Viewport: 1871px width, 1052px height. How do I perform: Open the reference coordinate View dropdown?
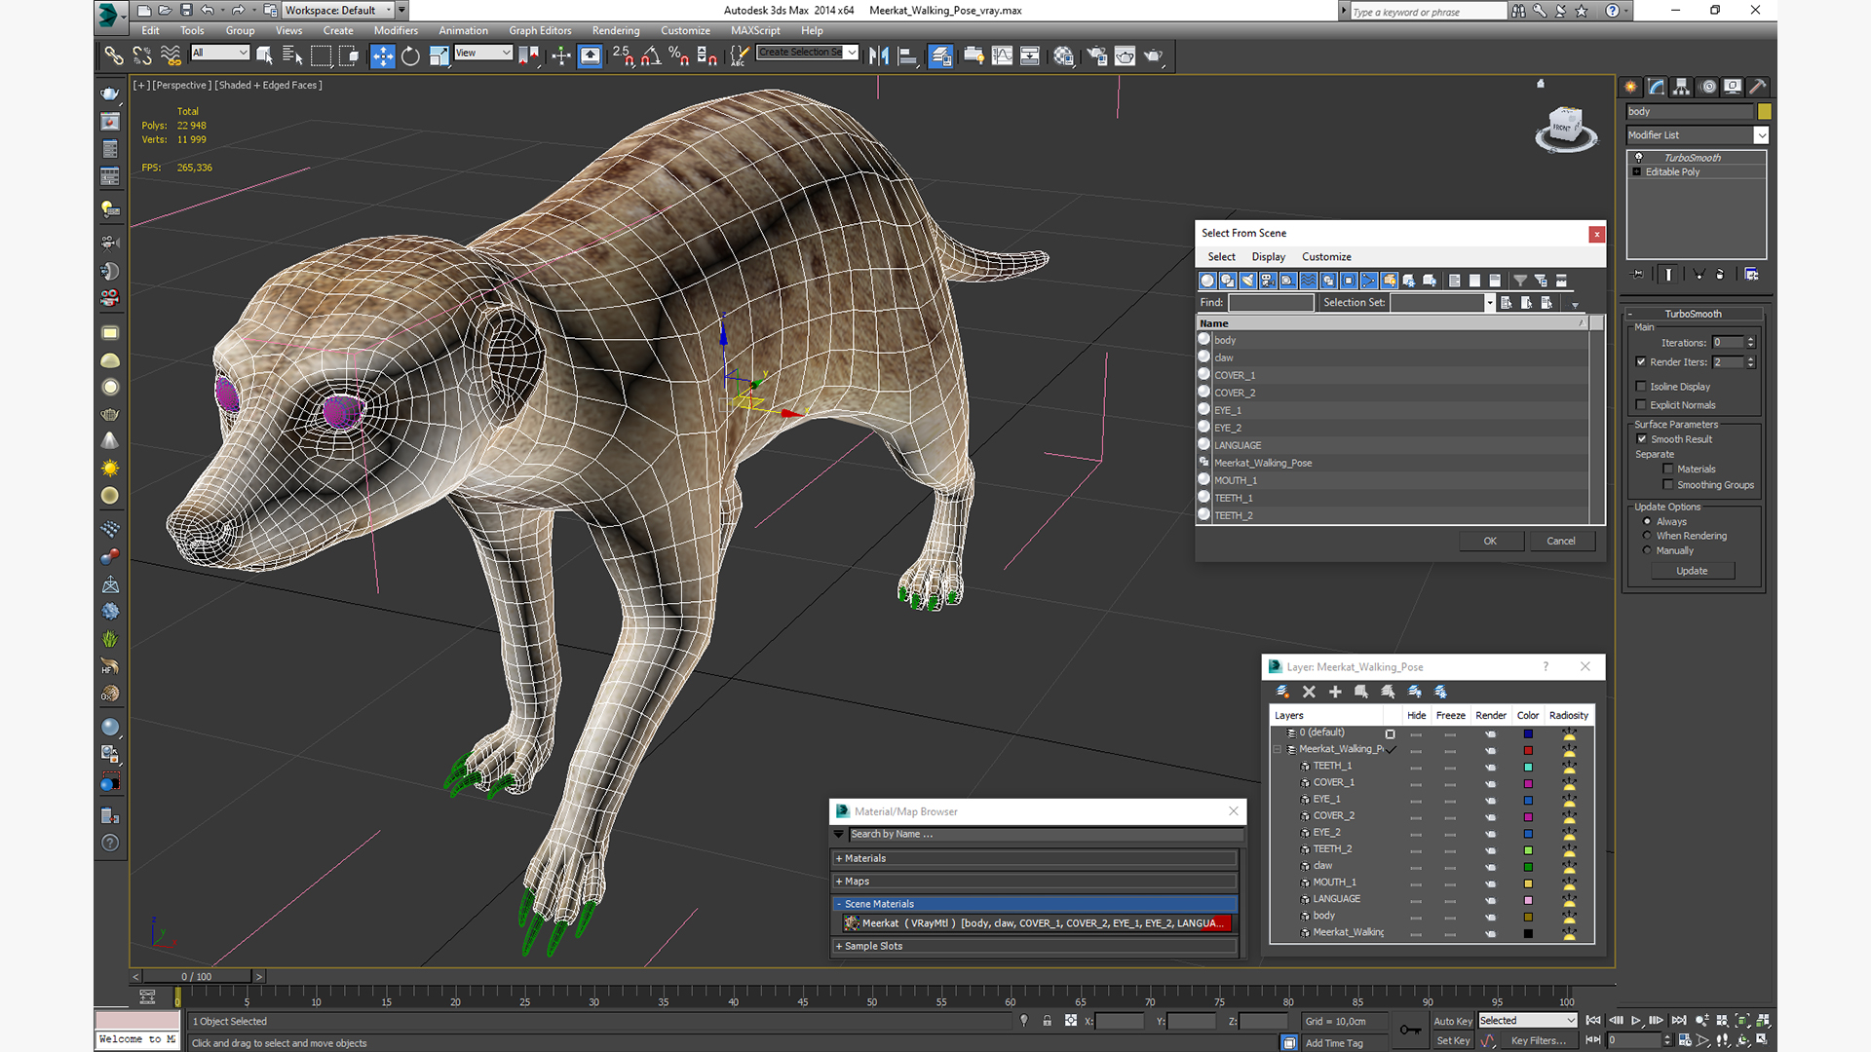(x=483, y=53)
